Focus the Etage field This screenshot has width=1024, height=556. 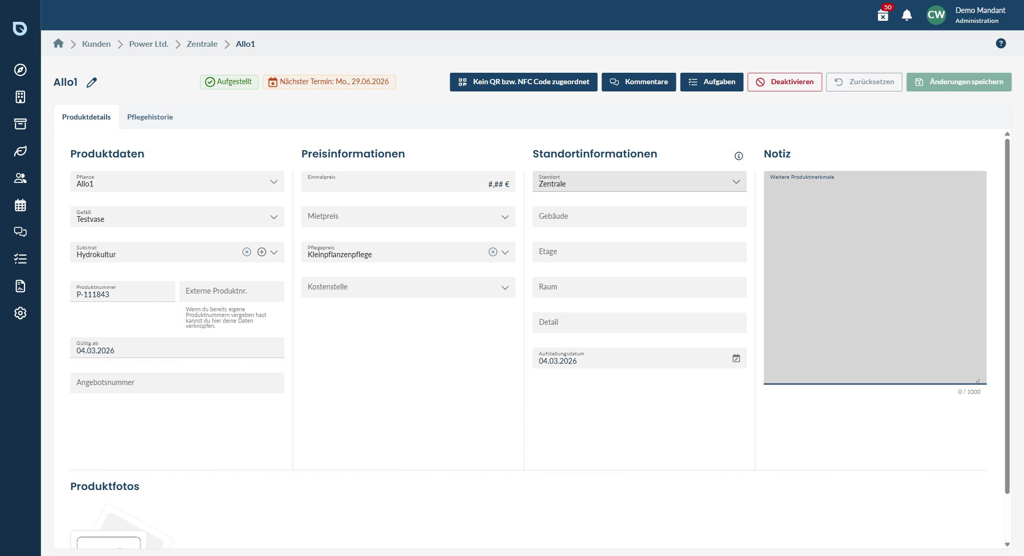(x=639, y=252)
